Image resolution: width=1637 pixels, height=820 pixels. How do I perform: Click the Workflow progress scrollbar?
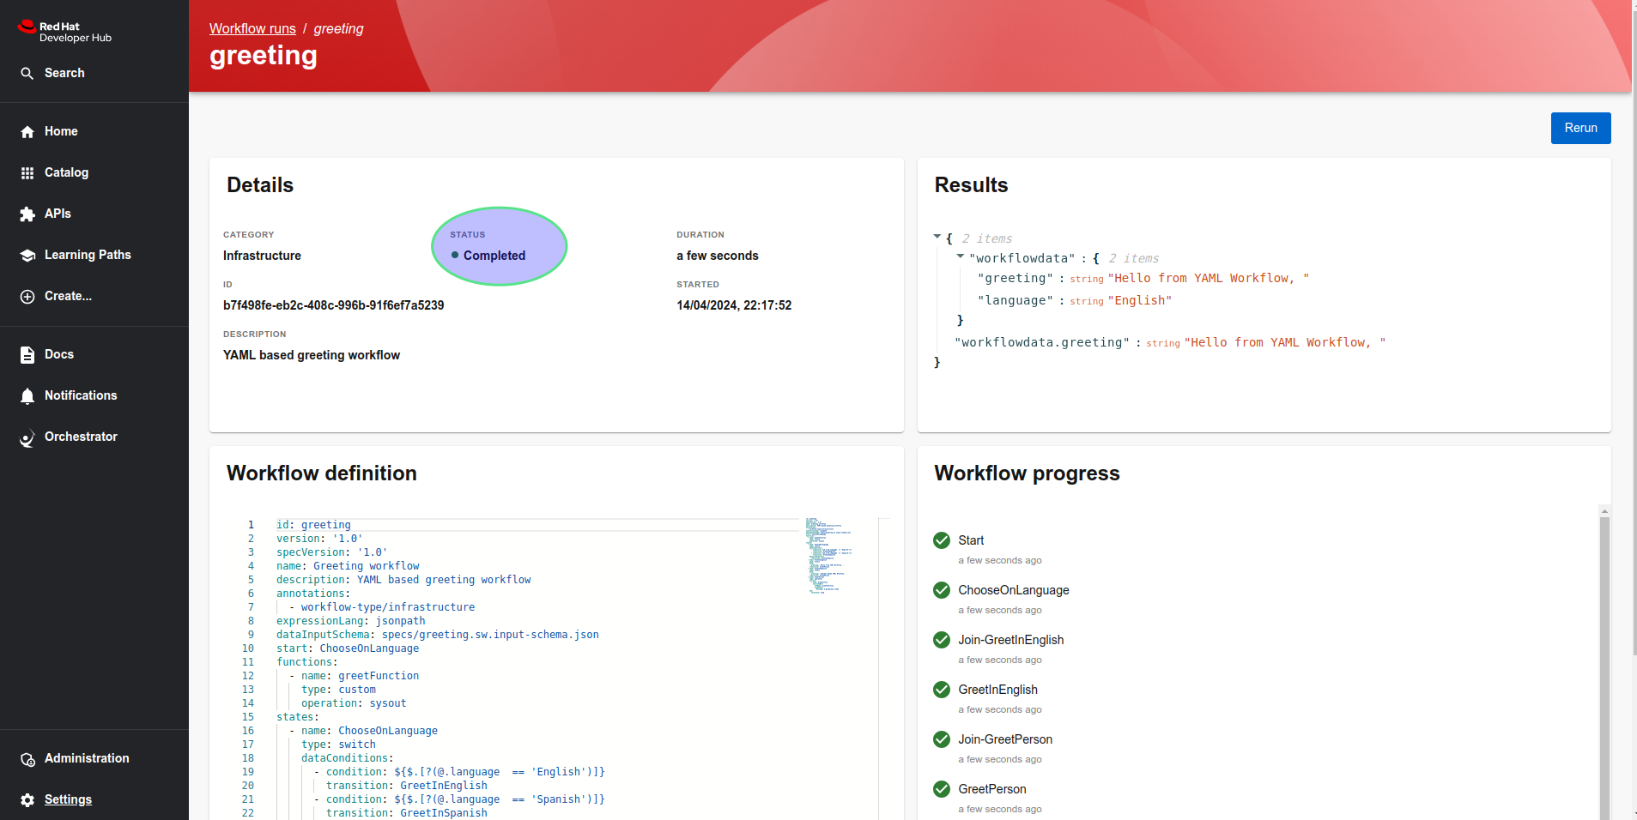1604,660
